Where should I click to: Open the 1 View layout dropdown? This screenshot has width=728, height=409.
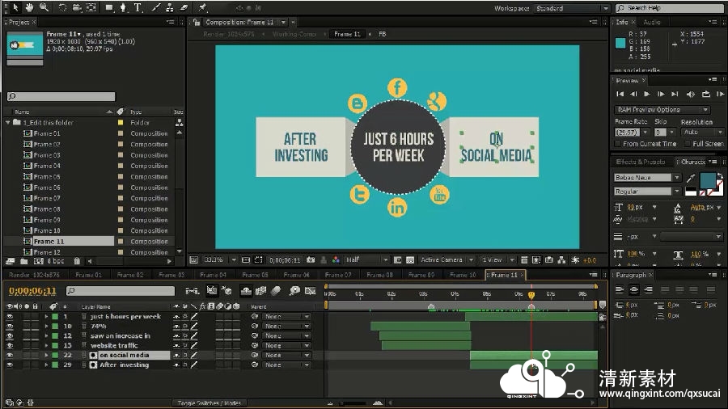click(497, 260)
